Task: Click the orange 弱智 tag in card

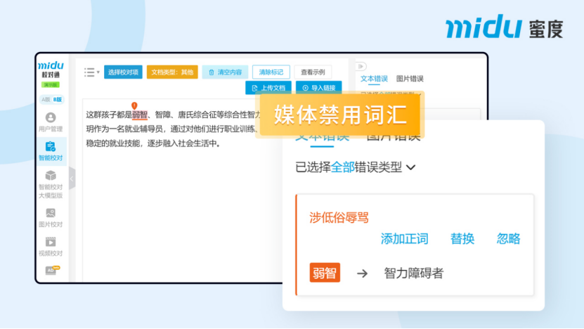Action: (325, 273)
